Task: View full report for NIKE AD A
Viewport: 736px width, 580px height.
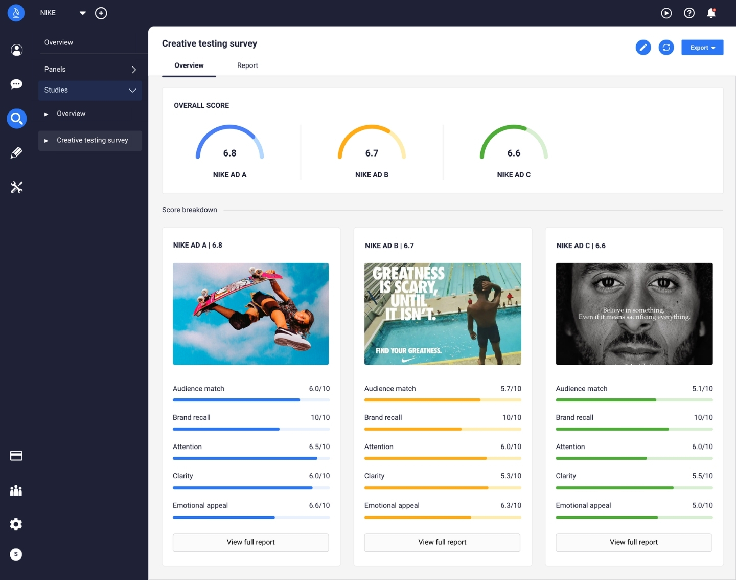Action: [250, 543]
